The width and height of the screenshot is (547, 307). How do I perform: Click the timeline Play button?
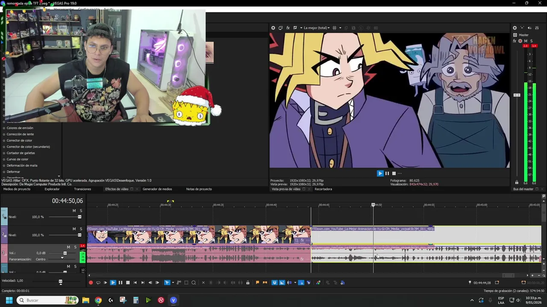113,282
